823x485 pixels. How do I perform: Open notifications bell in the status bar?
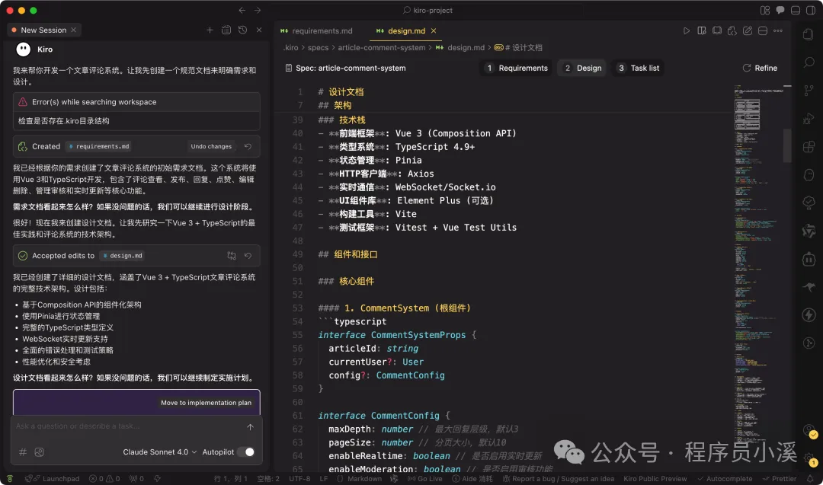810,479
